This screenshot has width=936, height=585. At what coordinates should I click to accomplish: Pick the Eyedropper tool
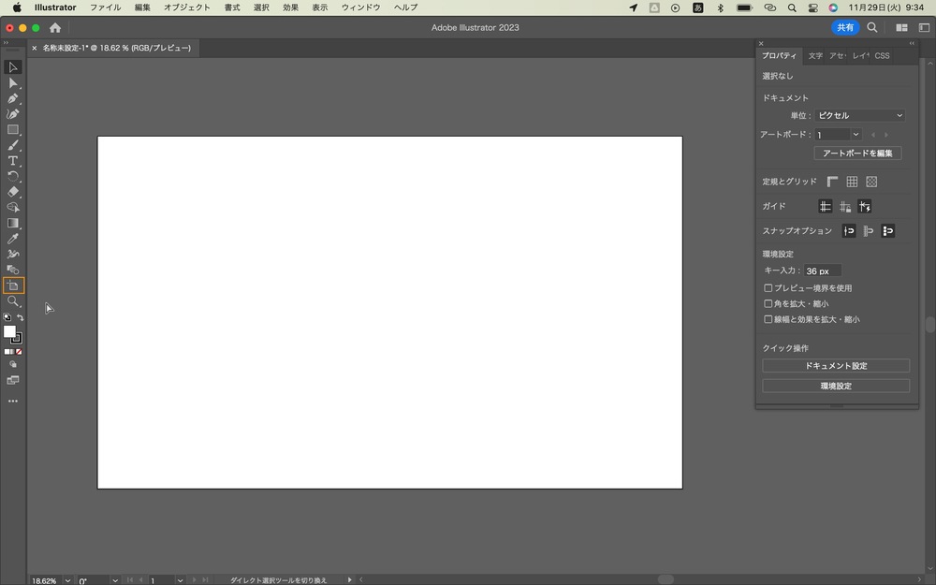12,239
